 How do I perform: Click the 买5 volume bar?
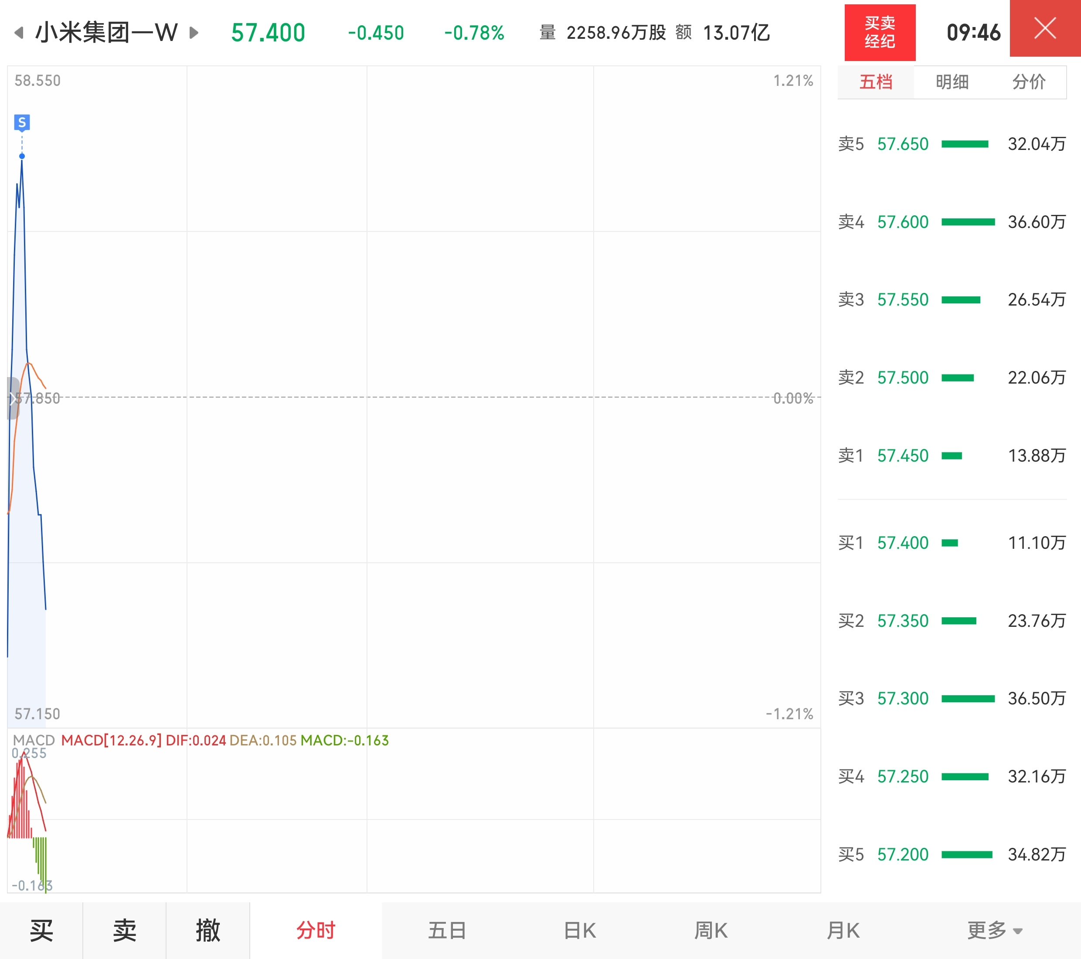tap(967, 855)
